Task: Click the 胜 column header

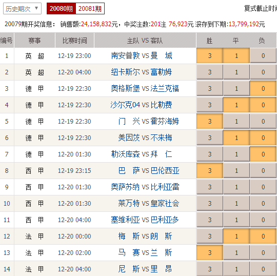Action: coord(209,41)
